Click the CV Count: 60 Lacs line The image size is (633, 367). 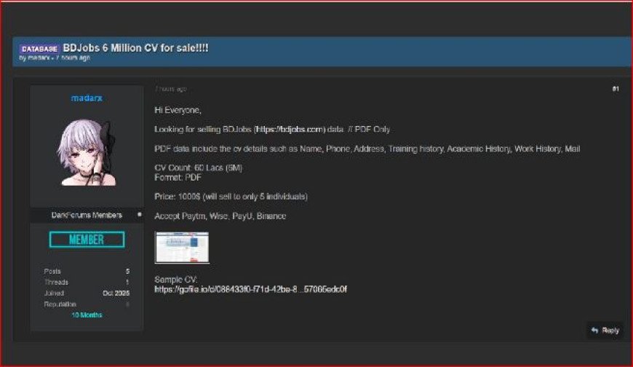pos(198,167)
